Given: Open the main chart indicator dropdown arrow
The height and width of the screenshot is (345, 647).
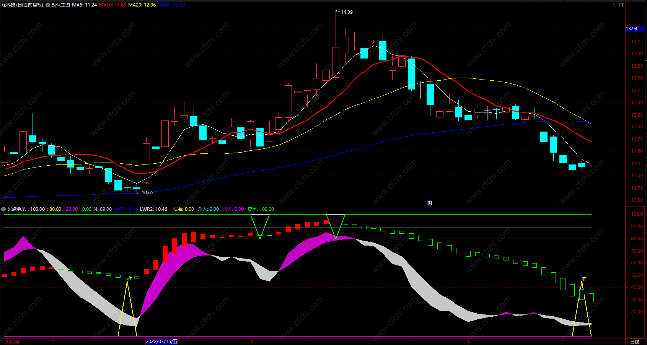Looking at the screenshot, I should [48, 5].
